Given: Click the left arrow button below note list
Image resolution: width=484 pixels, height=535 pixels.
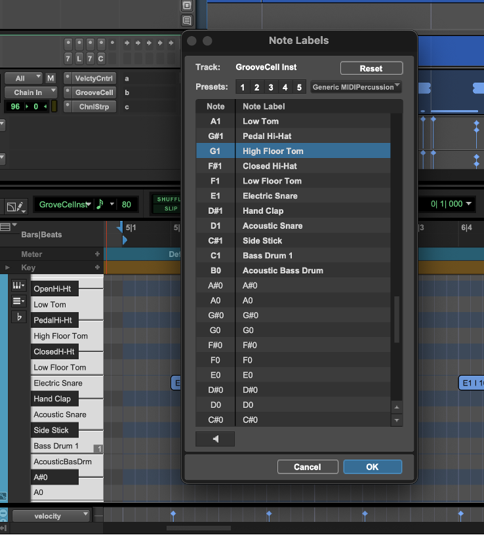Looking at the screenshot, I should (x=215, y=439).
